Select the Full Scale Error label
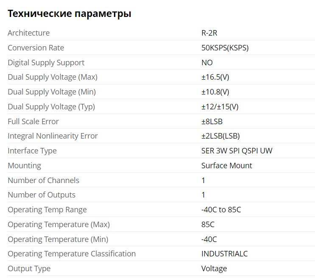 point(33,122)
